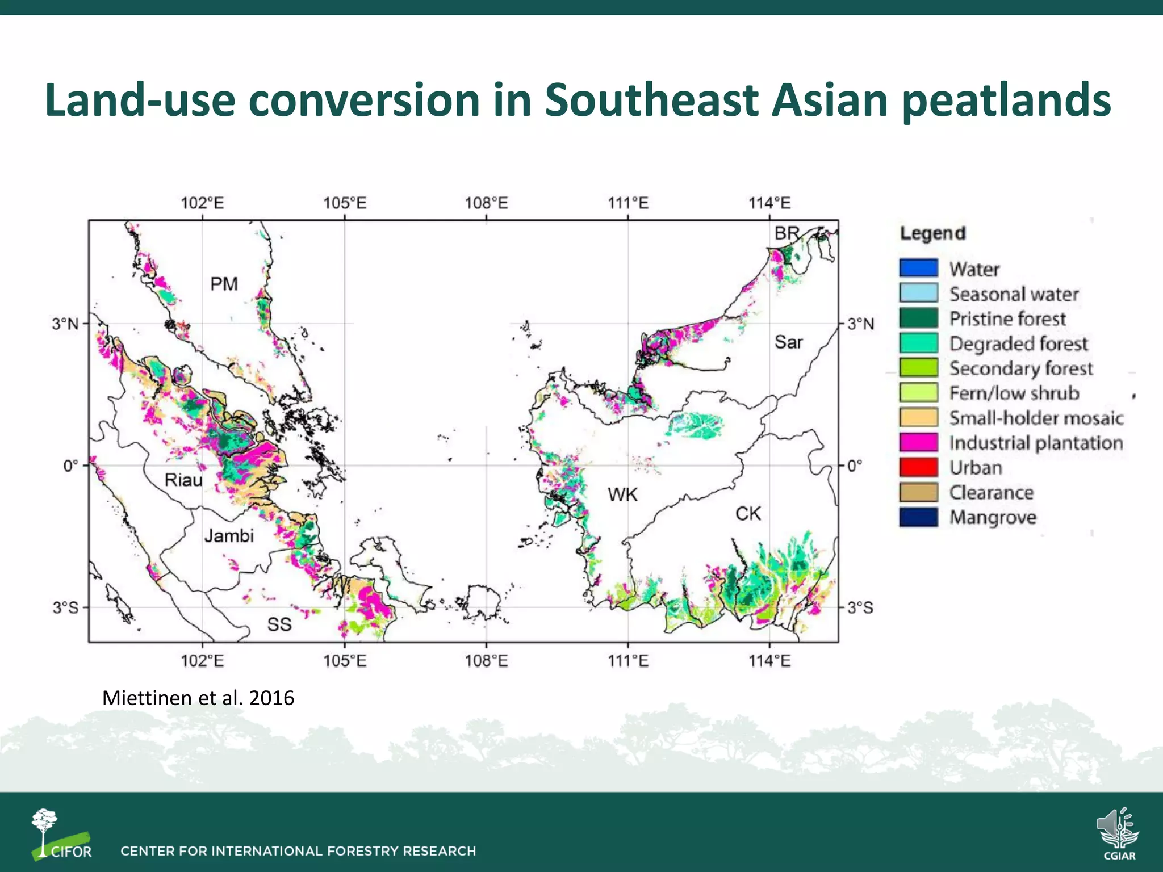The width and height of the screenshot is (1163, 872).
Task: Select the Urban legend swatch
Action: 918,467
